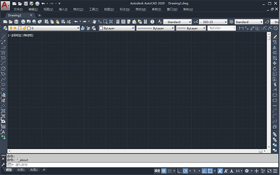Viewport: 280px width, 175px height.
Task: Add a new drawing tab with the plus
Action: pos(40,15)
